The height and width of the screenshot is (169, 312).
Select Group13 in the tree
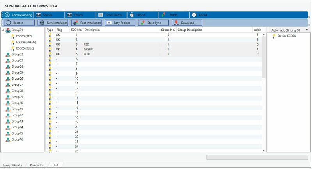(x=17, y=121)
